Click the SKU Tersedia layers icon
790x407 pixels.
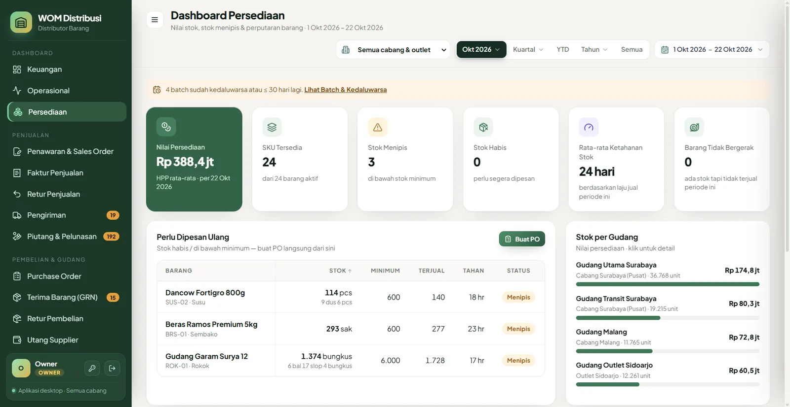(x=272, y=127)
